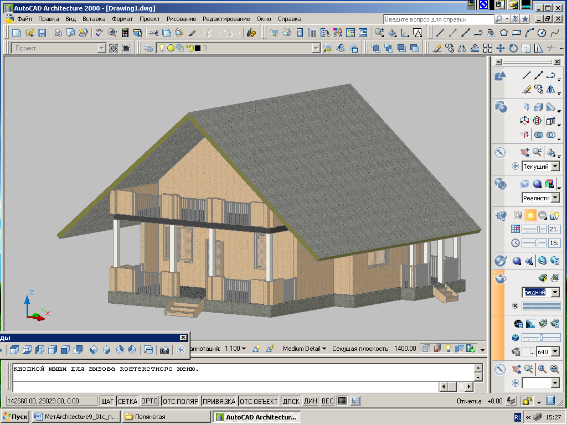Open a new drawing via the New icon
This screenshot has height=425, width=567.
pyautogui.click(x=16, y=32)
